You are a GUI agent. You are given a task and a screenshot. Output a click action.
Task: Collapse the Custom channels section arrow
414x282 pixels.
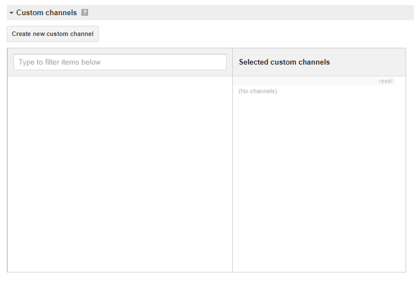[11, 13]
